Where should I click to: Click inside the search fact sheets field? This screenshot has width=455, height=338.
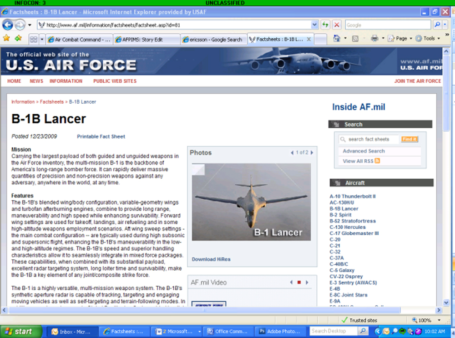tap(369, 139)
